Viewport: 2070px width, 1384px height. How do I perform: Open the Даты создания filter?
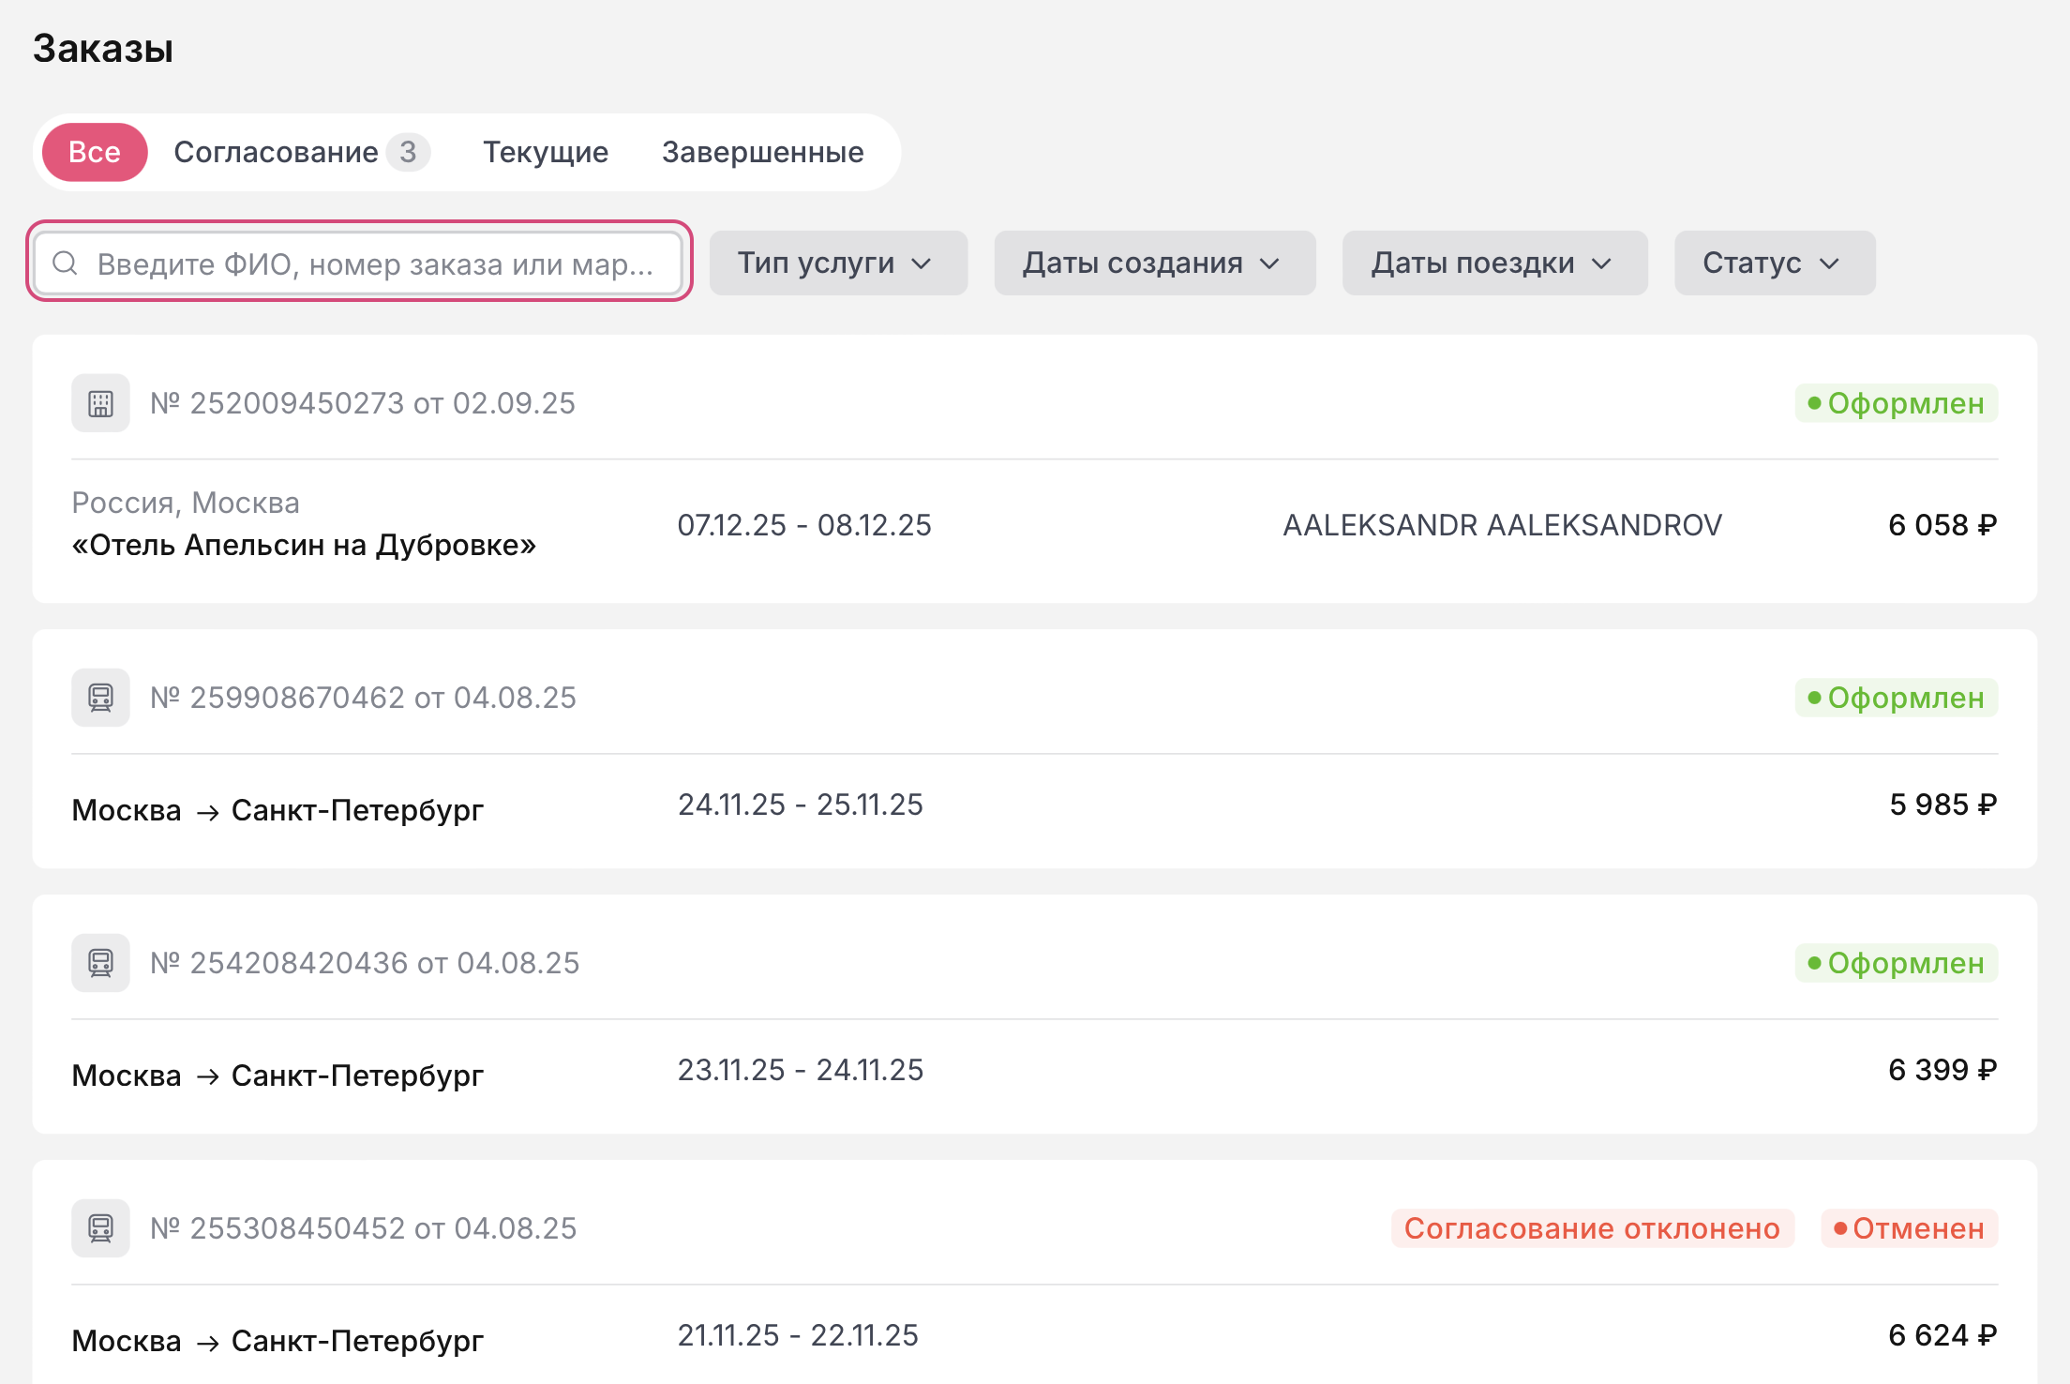pos(1154,263)
